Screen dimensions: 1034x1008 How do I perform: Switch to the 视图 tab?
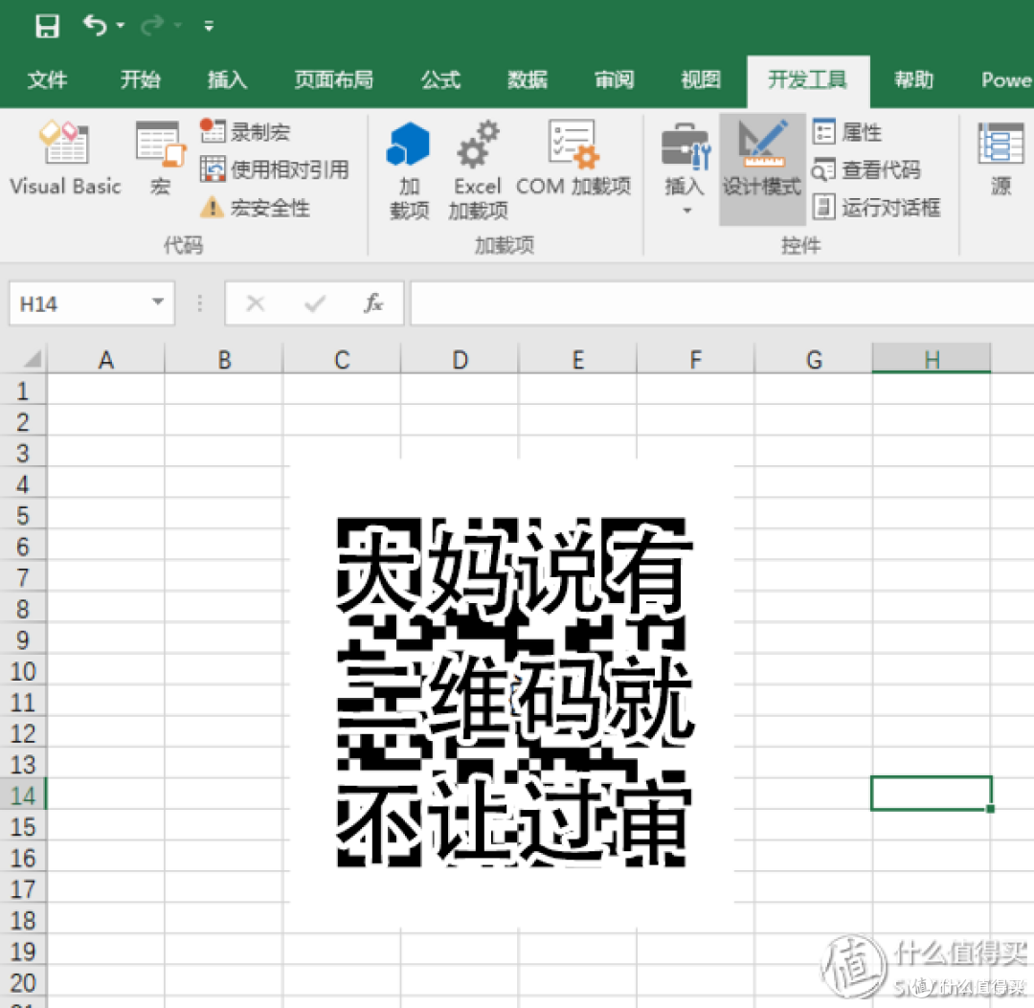pyautogui.click(x=700, y=80)
